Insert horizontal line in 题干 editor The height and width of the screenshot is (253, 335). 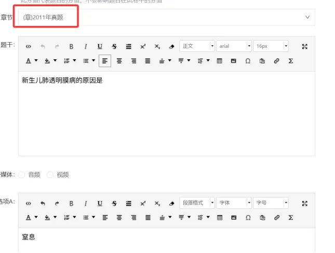pyautogui.click(x=128, y=46)
